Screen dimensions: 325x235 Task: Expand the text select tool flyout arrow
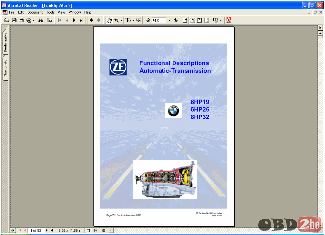tap(133, 21)
